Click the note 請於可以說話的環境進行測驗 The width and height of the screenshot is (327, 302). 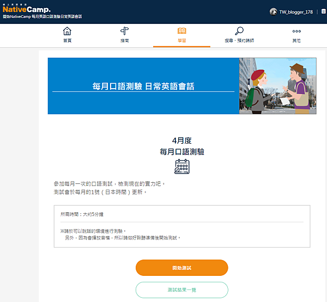click(93, 231)
